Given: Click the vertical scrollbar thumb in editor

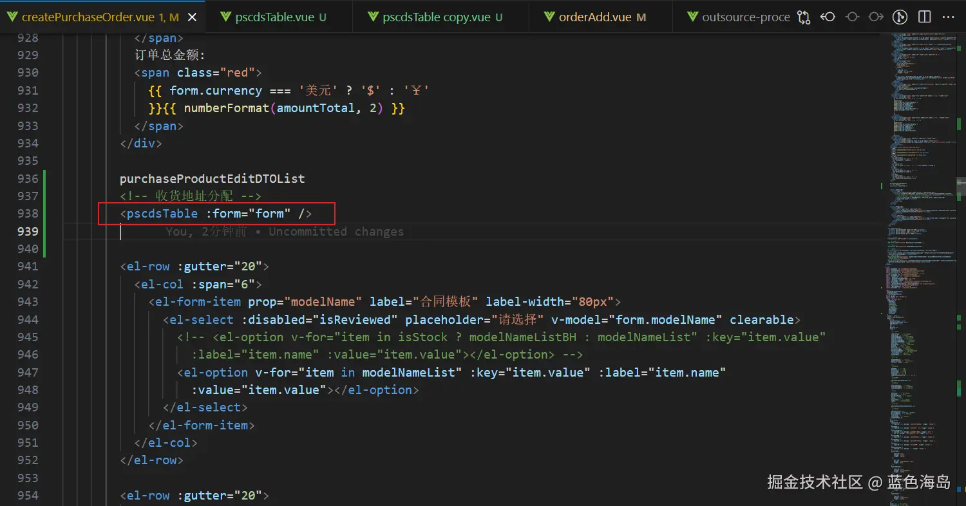Looking at the screenshot, I should (x=961, y=187).
